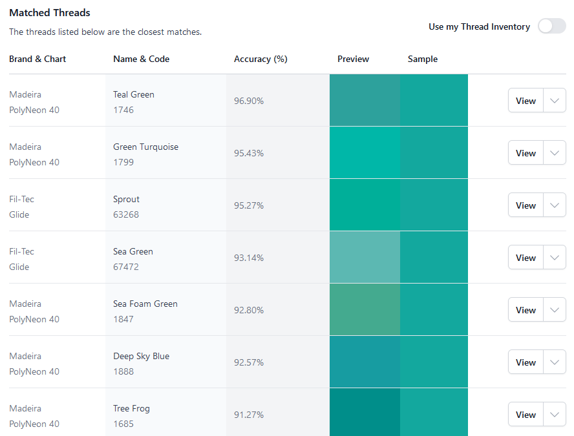Click View for Tree Frog 1685
The height and width of the screenshot is (436, 574).
(526, 415)
